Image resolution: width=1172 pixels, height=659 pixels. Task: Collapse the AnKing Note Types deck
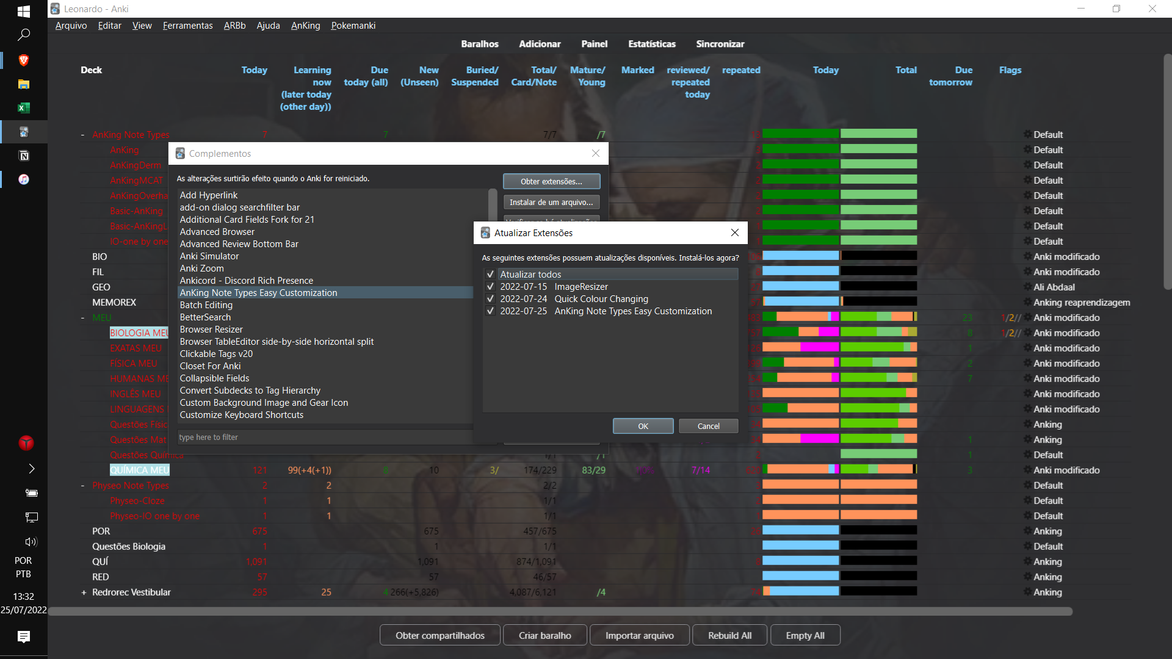82,135
